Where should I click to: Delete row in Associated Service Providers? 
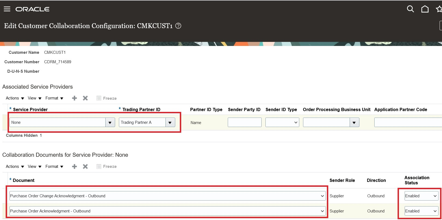(x=85, y=98)
